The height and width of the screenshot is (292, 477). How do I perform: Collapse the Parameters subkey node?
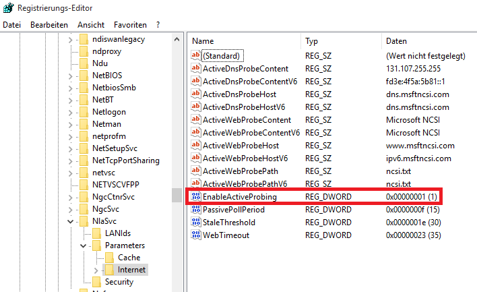[x=83, y=245]
